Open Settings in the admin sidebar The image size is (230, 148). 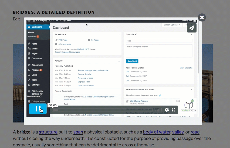[x=35, y=85]
